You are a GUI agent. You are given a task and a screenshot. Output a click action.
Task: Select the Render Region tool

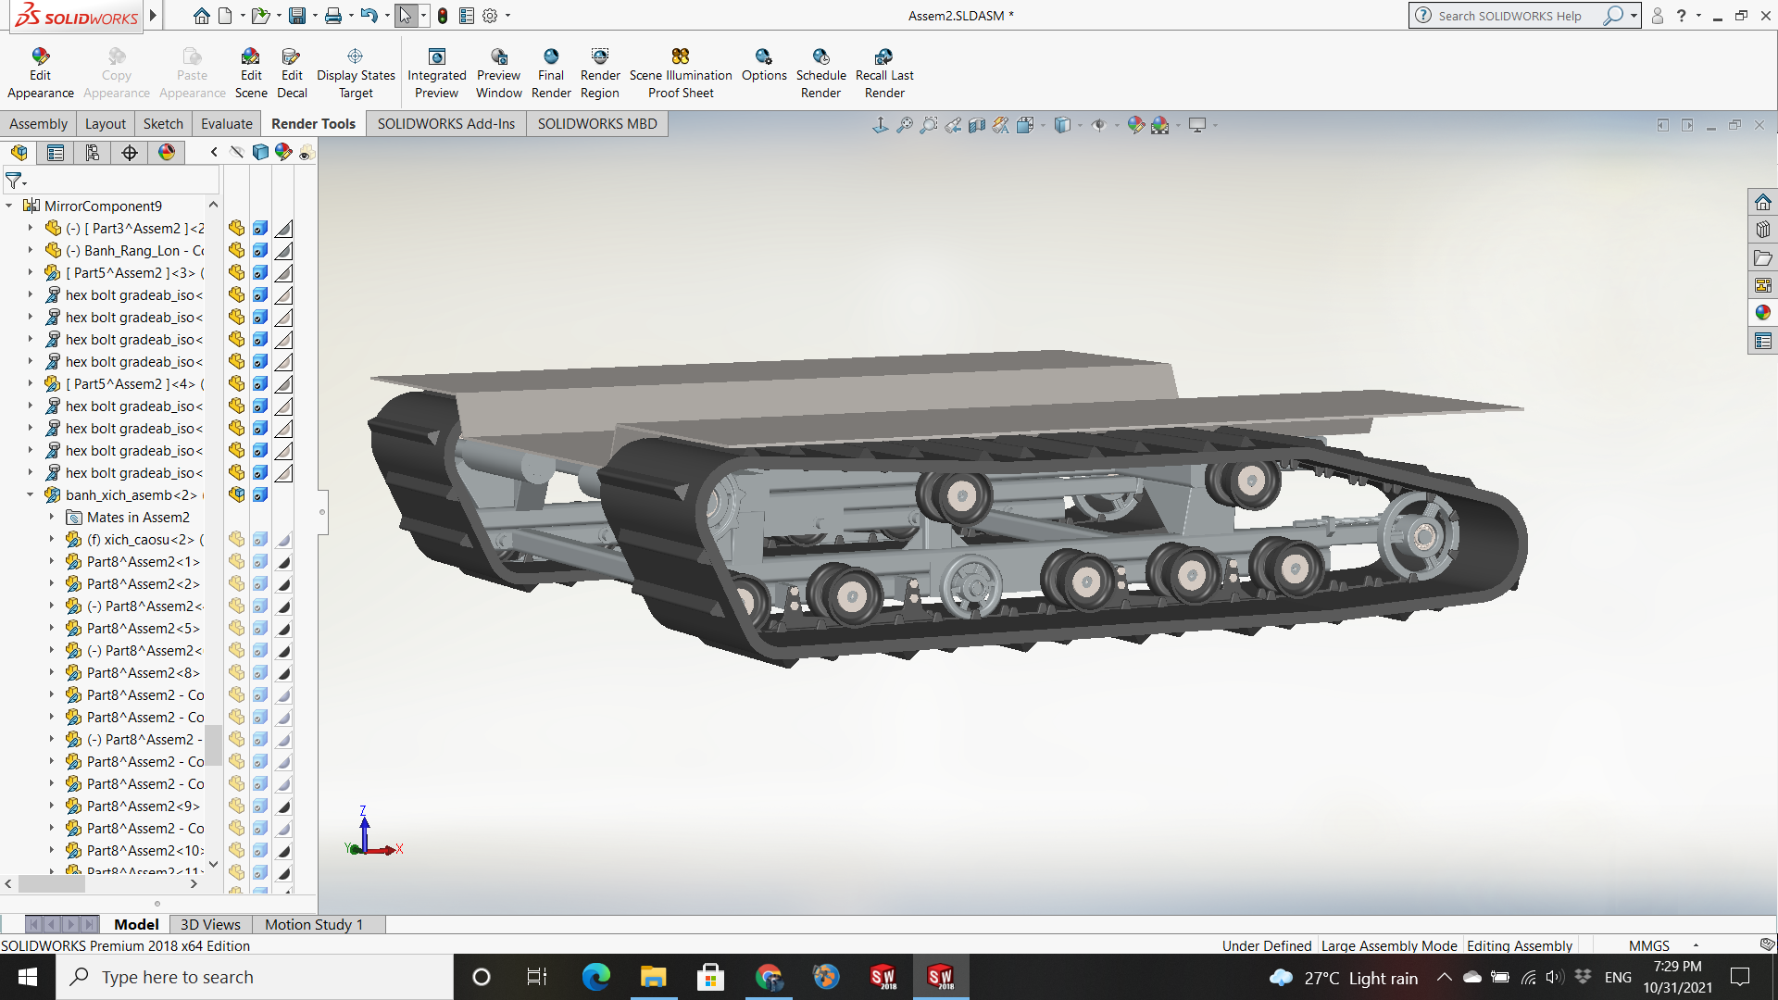pos(600,73)
